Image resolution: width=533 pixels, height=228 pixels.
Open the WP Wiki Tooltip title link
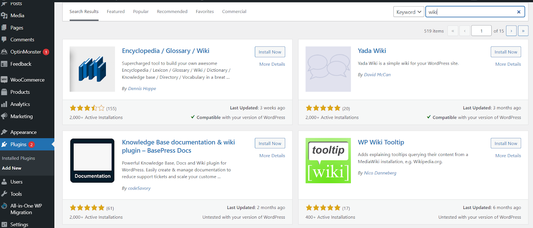381,142
